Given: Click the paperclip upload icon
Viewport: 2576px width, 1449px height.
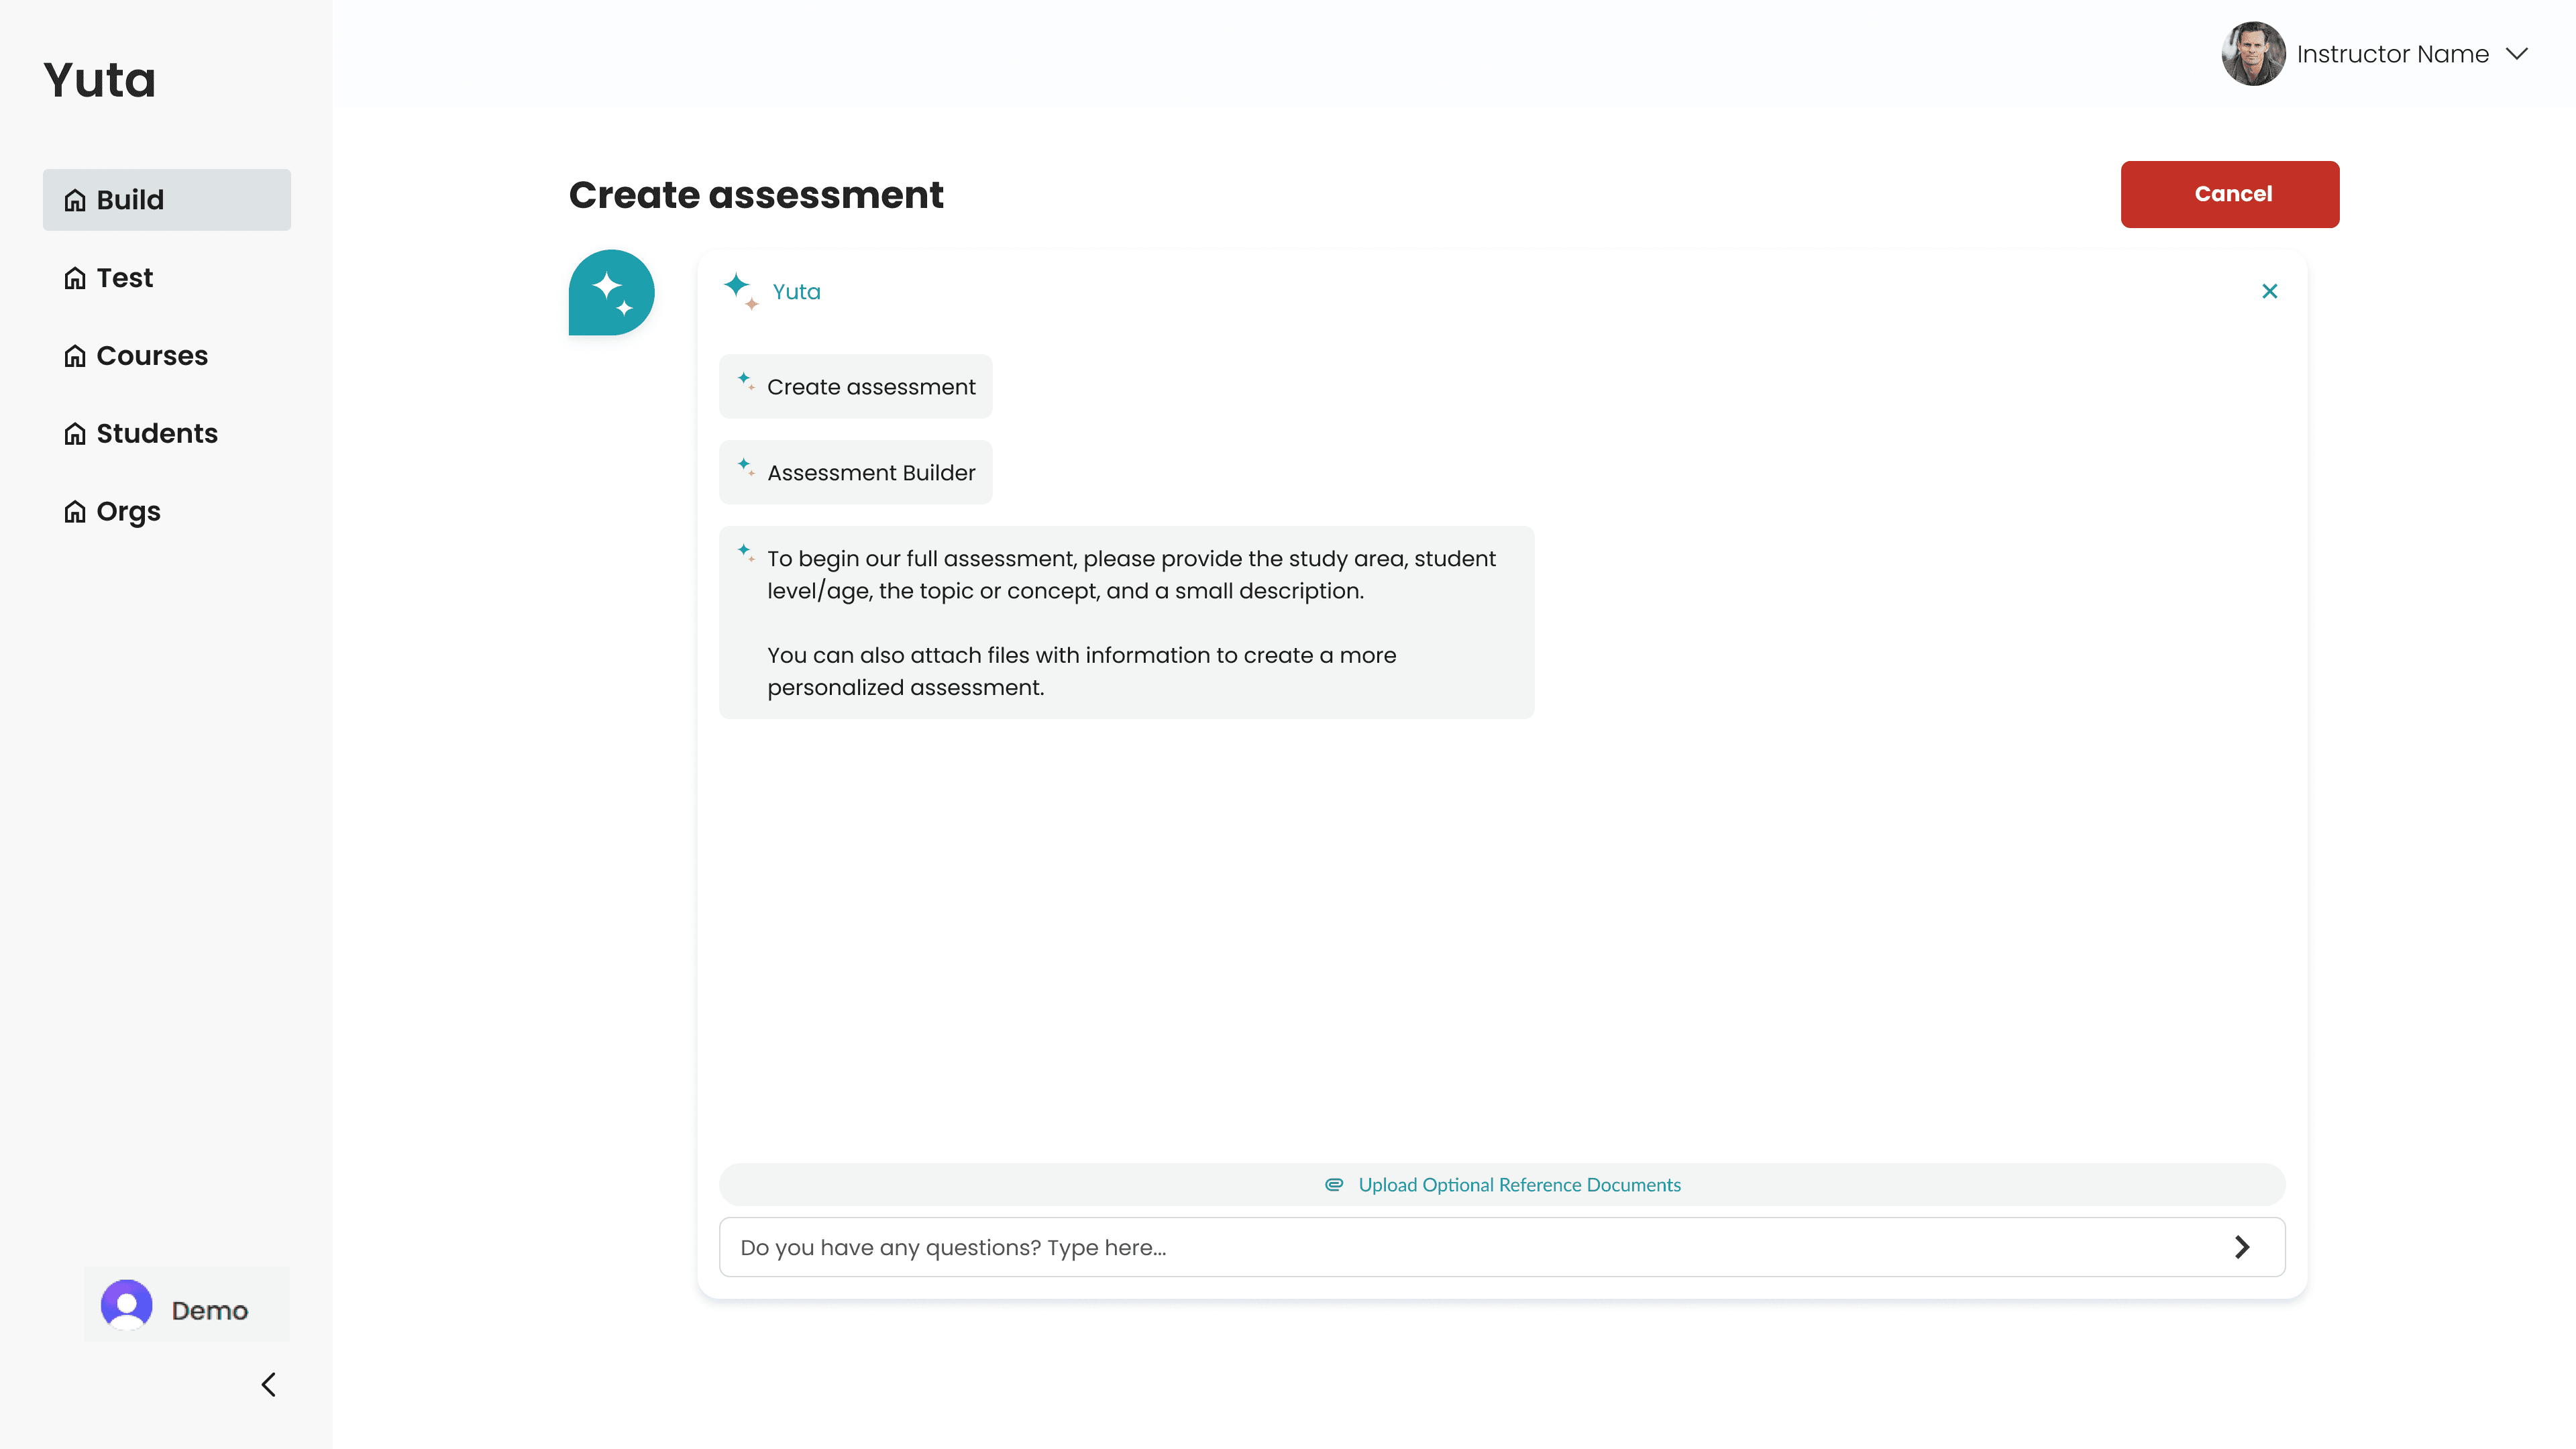Looking at the screenshot, I should coord(1333,1185).
